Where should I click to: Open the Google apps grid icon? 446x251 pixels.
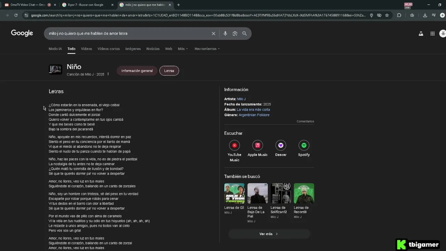pos(432,33)
